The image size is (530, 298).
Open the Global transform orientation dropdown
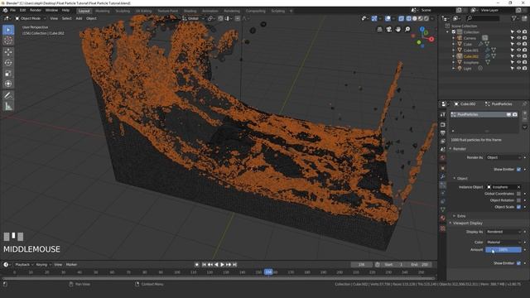click(x=193, y=18)
